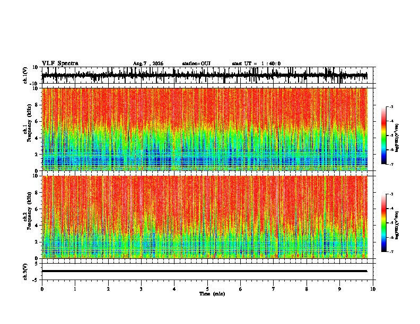Click the '-7' label on the ch.1 colorbar
Image resolution: width=420 pixels, height=324 pixels.
pyautogui.click(x=391, y=164)
